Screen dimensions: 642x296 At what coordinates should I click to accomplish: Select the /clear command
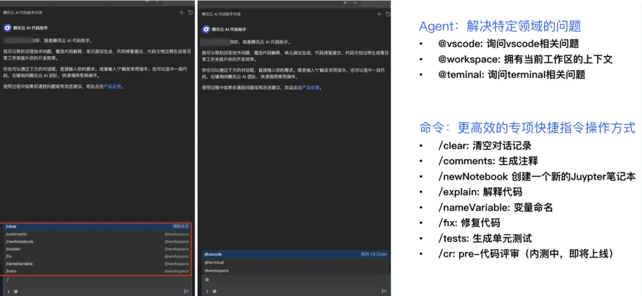97,226
